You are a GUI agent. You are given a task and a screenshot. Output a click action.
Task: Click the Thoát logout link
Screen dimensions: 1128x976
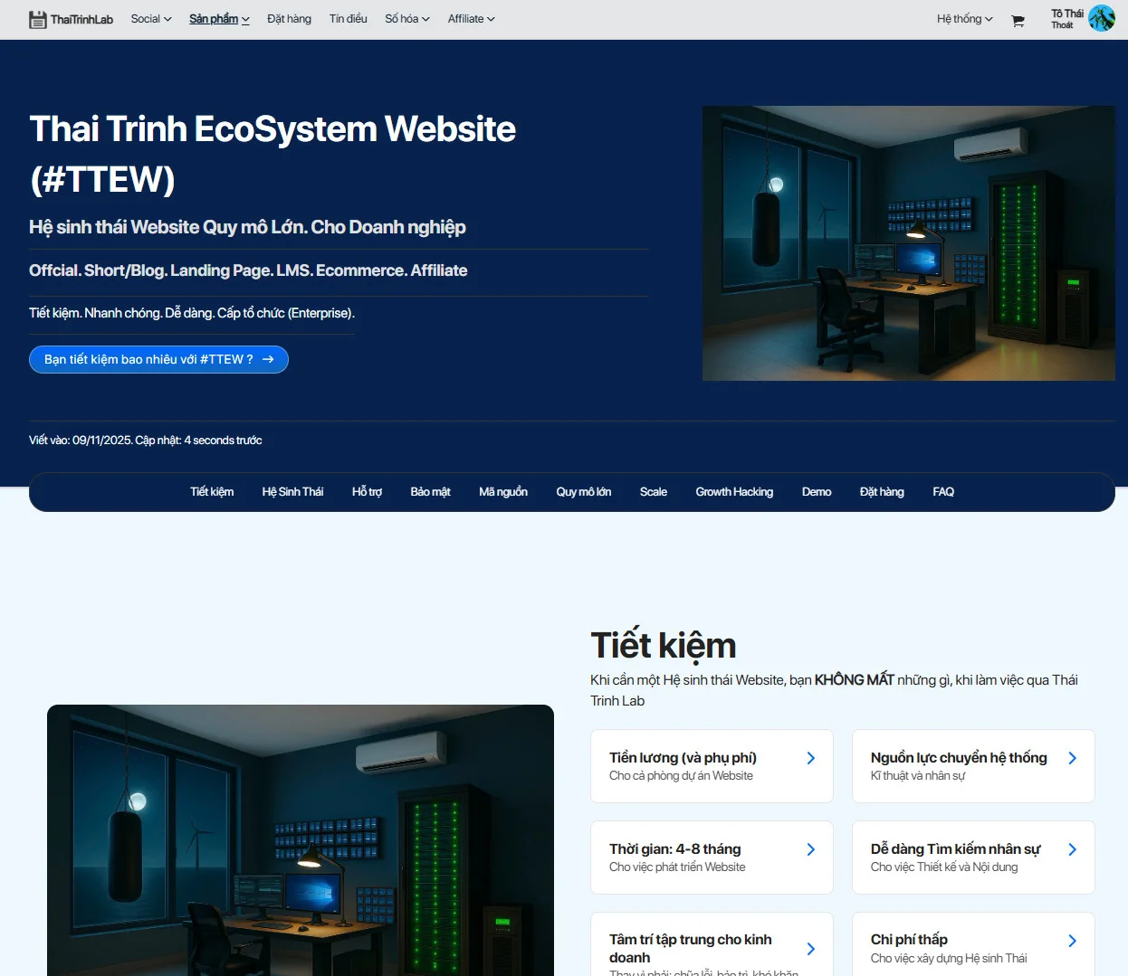coord(1062,25)
